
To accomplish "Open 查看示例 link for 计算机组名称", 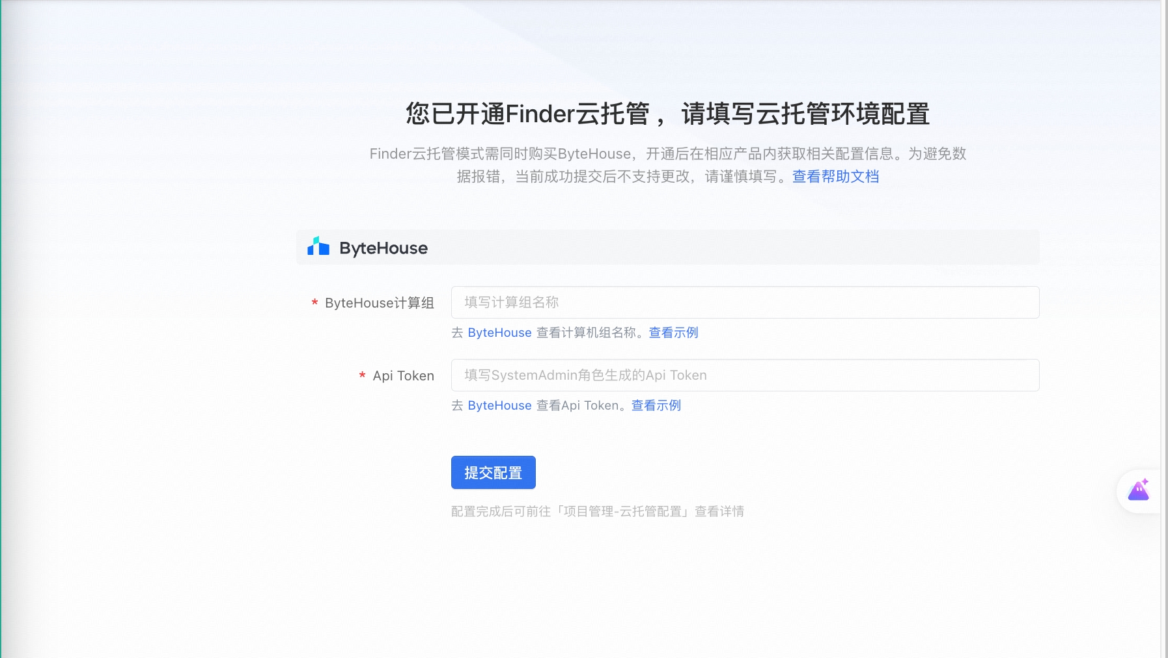I will pyautogui.click(x=673, y=333).
